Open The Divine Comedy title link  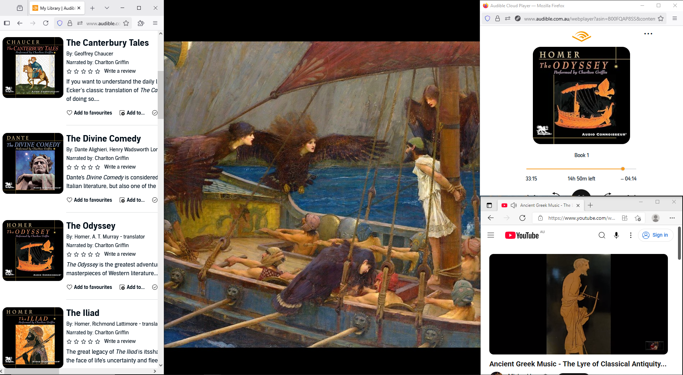104,139
